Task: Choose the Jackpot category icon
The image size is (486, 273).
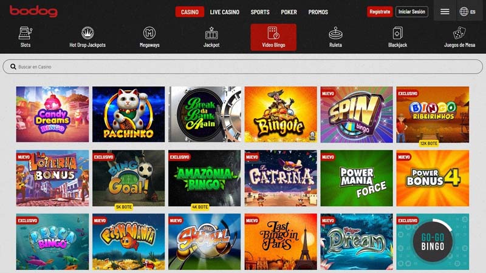Action: click(x=211, y=33)
